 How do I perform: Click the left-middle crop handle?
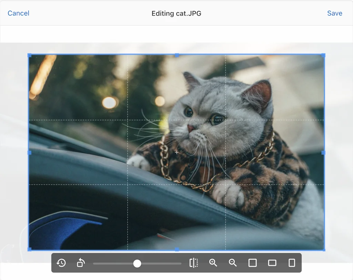click(29, 152)
